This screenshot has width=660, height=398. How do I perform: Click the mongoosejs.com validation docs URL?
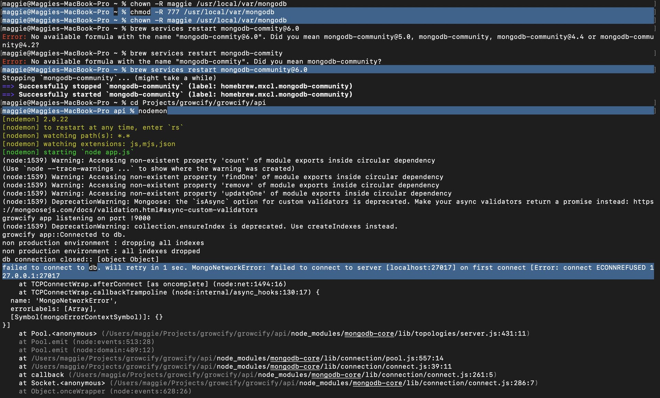[130, 210]
